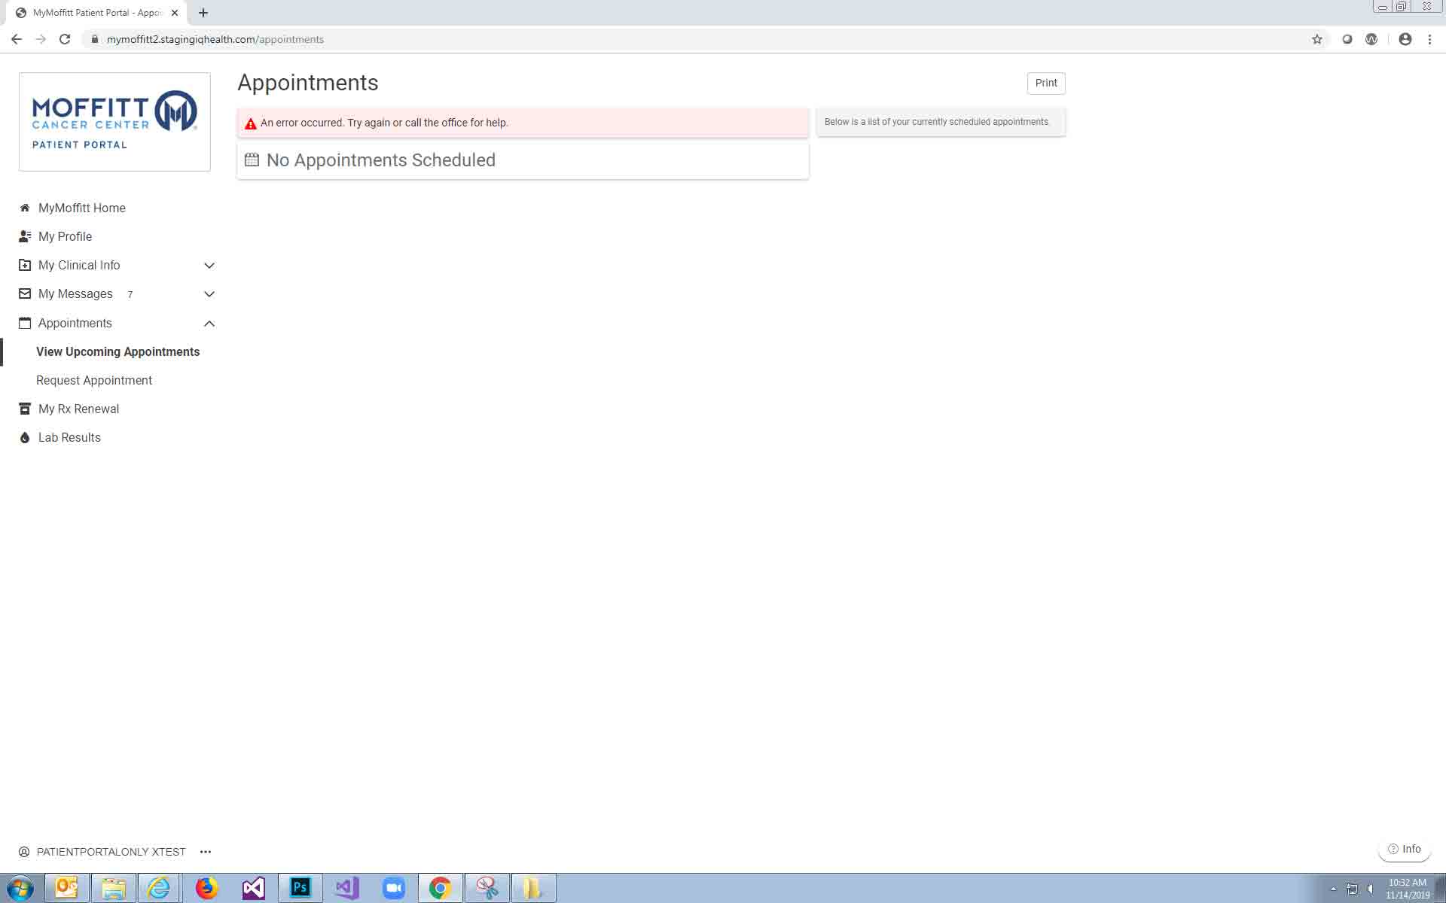Open Request Appointment menu item
The image size is (1446, 903).
point(94,380)
